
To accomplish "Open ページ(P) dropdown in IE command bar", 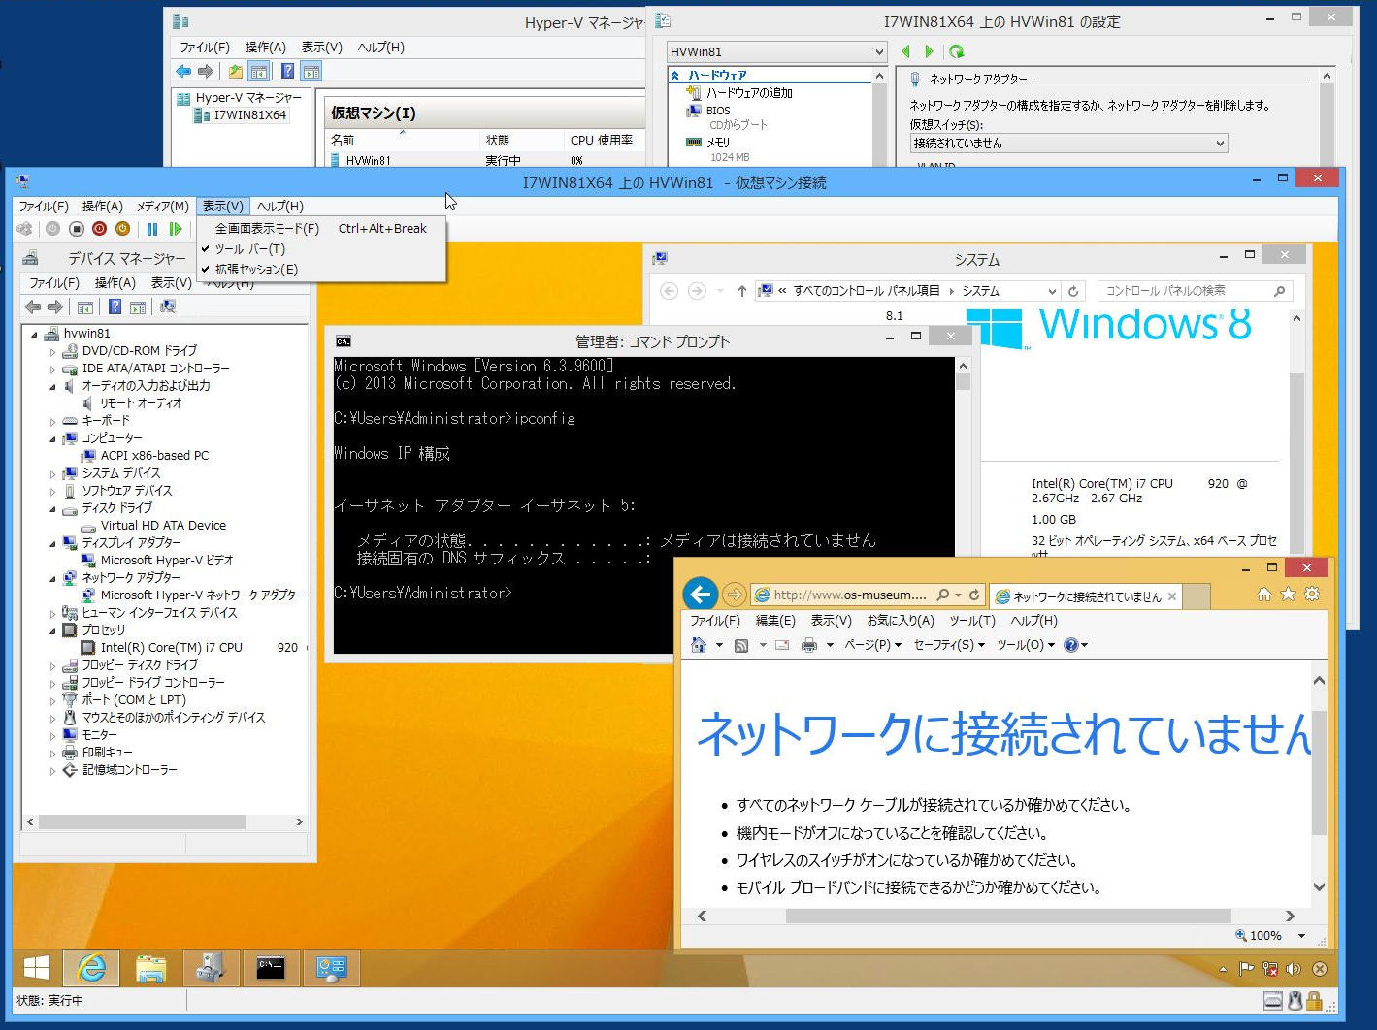I will click(872, 645).
